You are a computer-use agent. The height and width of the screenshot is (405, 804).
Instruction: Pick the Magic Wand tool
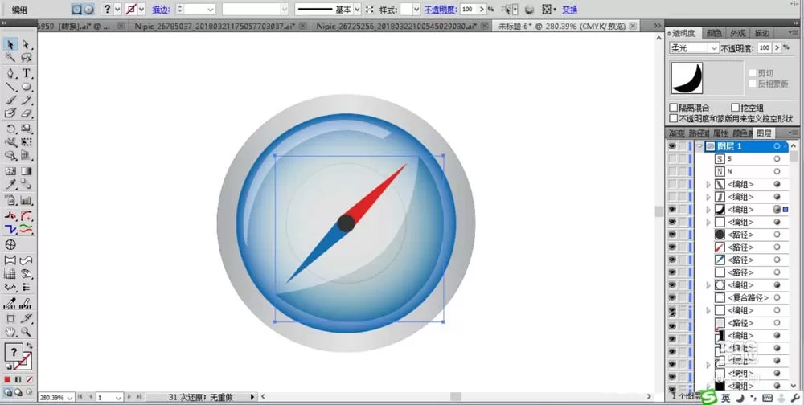[x=10, y=58]
